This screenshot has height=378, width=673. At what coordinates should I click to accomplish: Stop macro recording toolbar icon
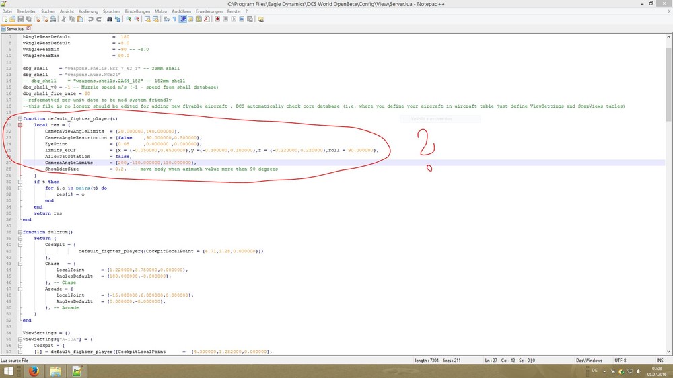(225, 19)
